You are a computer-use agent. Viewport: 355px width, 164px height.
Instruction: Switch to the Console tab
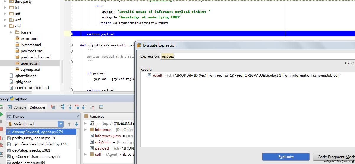click(17, 107)
